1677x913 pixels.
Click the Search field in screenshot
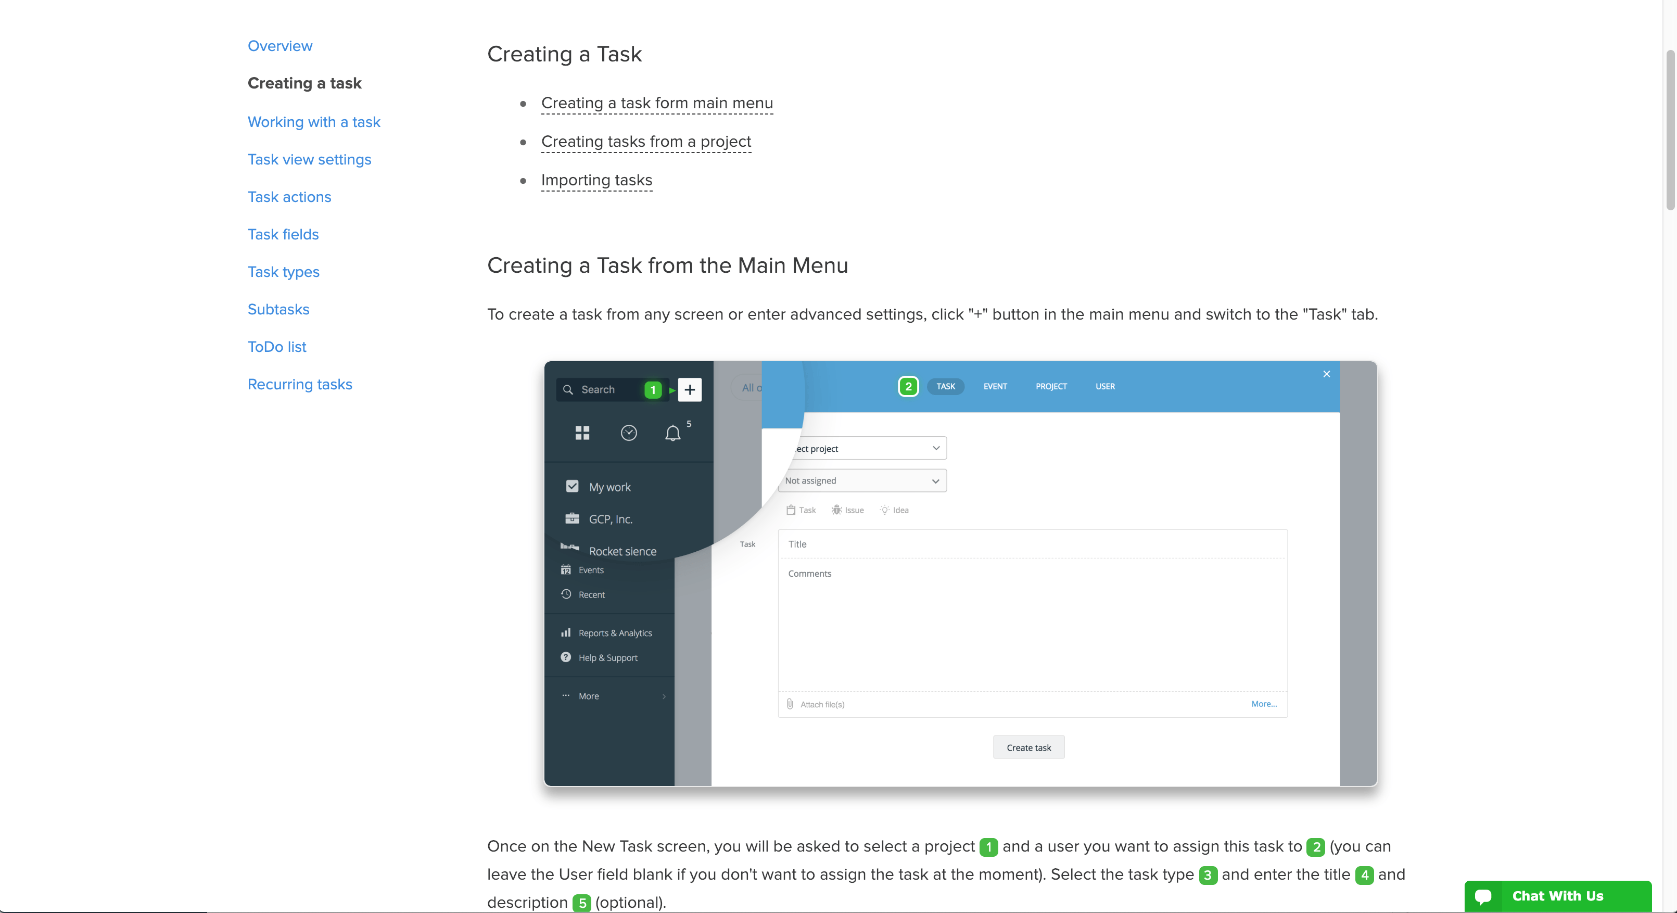(612, 389)
